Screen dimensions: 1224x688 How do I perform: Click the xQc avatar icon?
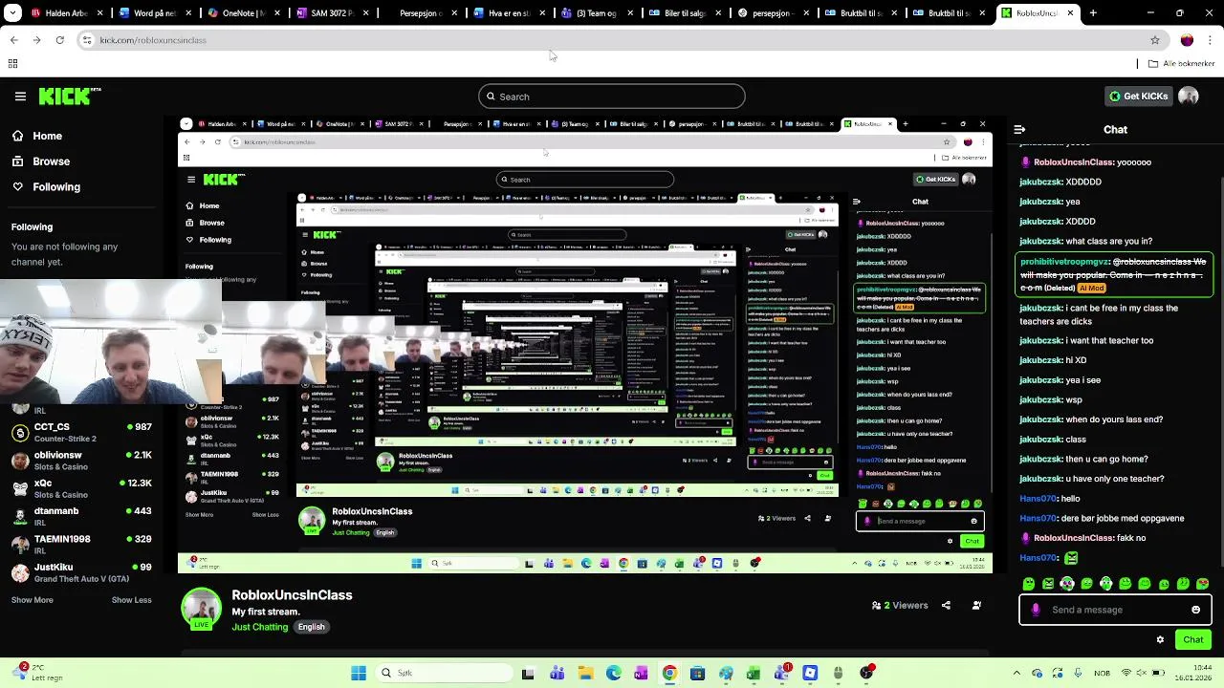tap(20, 488)
